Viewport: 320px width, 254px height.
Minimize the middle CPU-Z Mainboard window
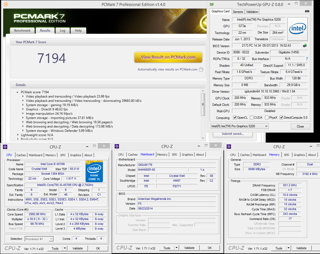click(x=199, y=146)
